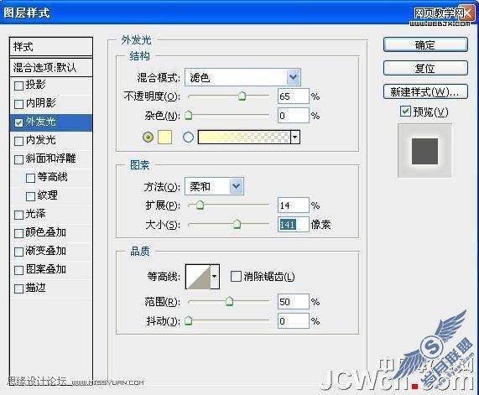479x395 pixels.
Task: Enable the 描边 stroke checkbox
Action: 18,288
